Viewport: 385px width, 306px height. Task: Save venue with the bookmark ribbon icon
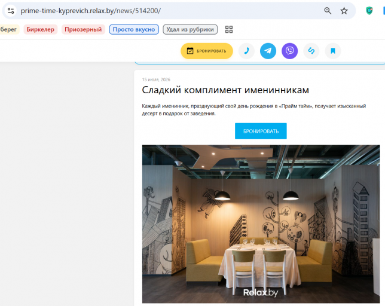333,51
